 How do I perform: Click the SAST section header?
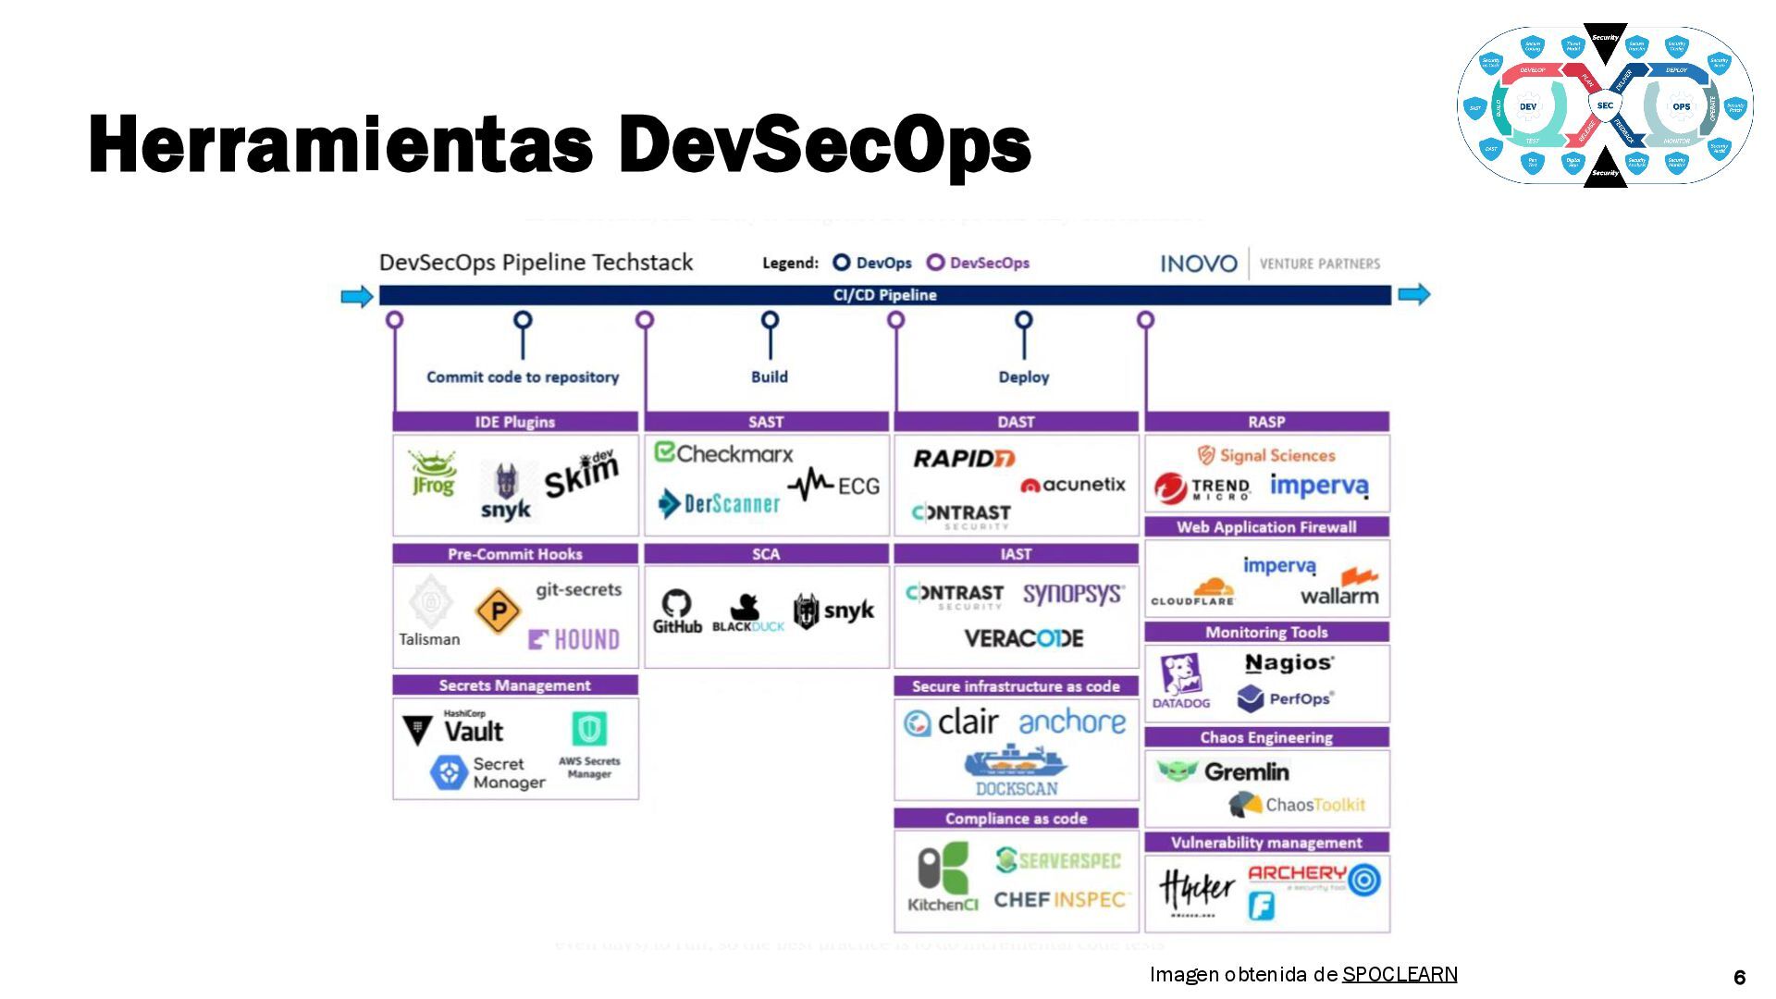(766, 422)
